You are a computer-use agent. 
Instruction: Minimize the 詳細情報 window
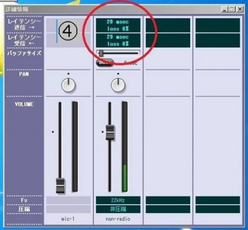click(x=224, y=9)
